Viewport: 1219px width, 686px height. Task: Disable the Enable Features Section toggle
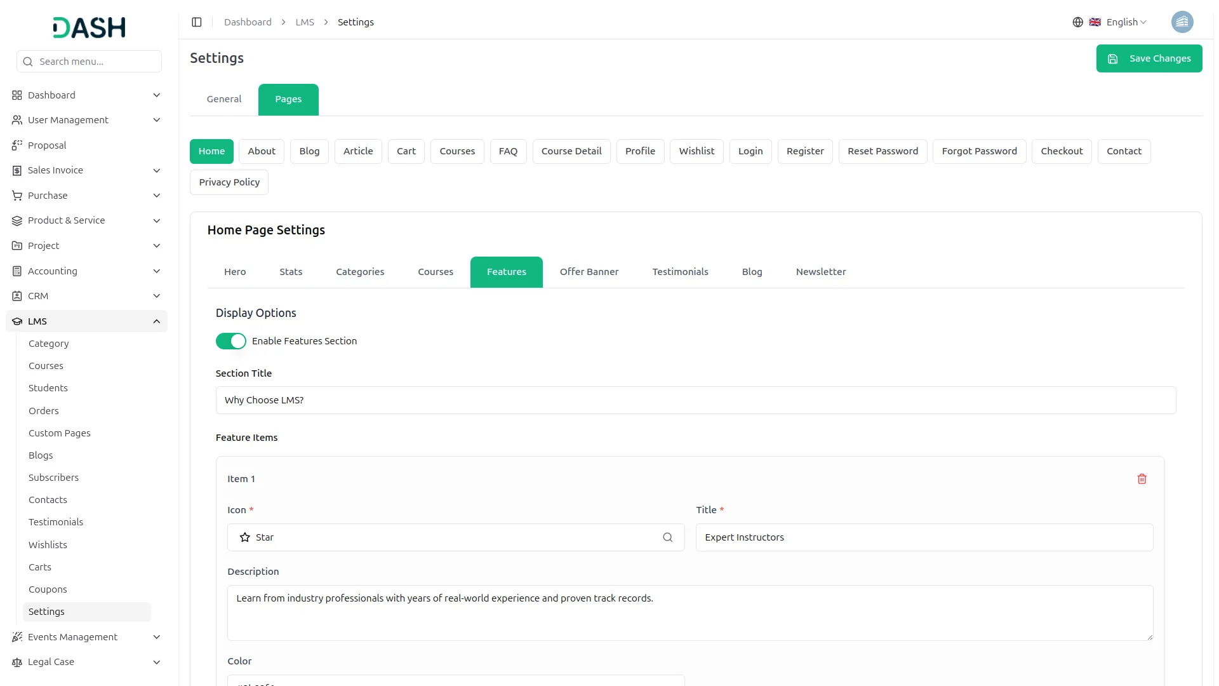230,341
